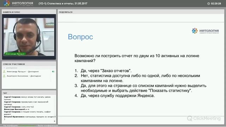Image resolution: width=226 pixels, height=127 pixels.
Task: Select the Камера и голос panel header
Action: (29, 12)
